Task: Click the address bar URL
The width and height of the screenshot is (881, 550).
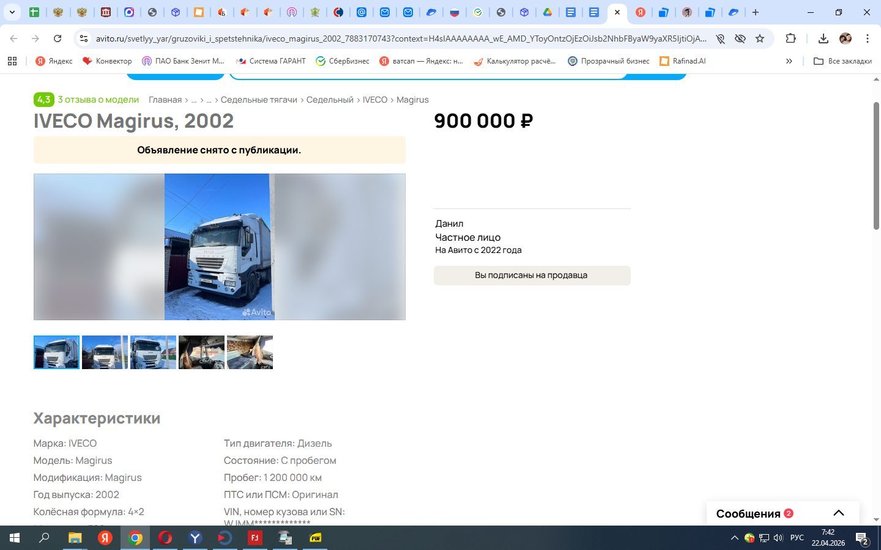Action: pos(401,38)
